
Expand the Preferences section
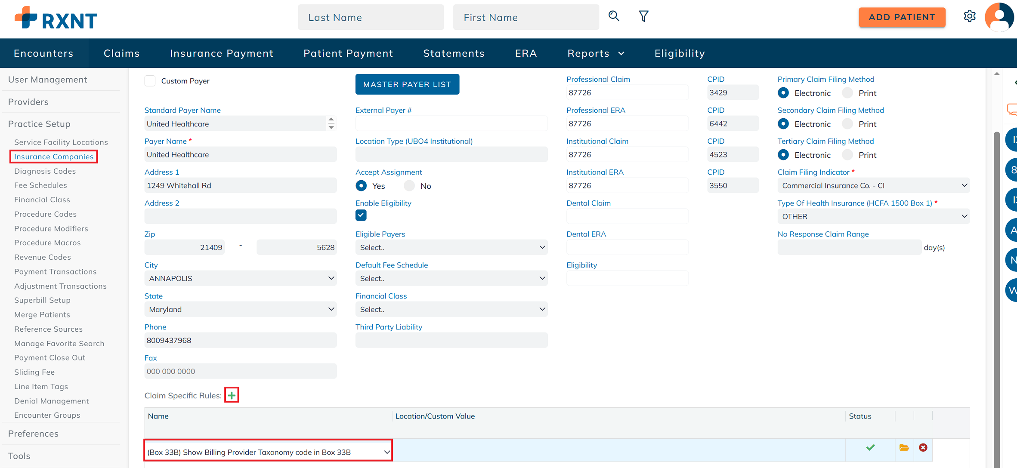33,434
